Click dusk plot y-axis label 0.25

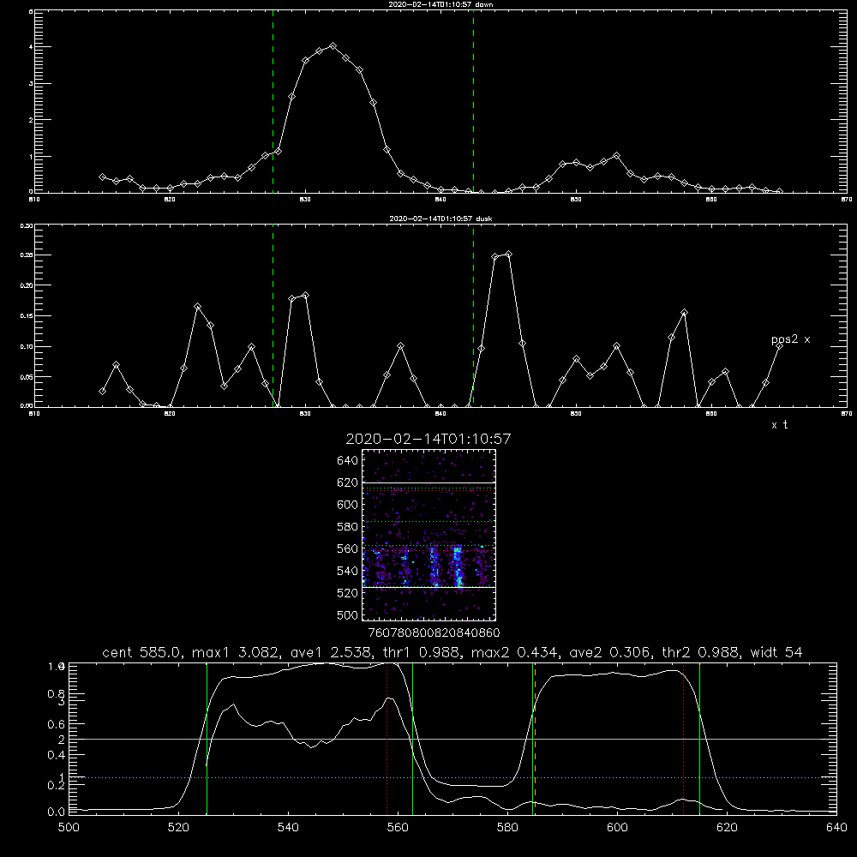click(x=27, y=255)
